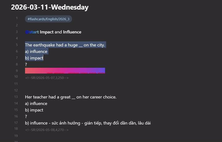Click the pink-purple gradient highlighted answer bar
Viewport: 222px width, 142px height.
pos(65,71)
